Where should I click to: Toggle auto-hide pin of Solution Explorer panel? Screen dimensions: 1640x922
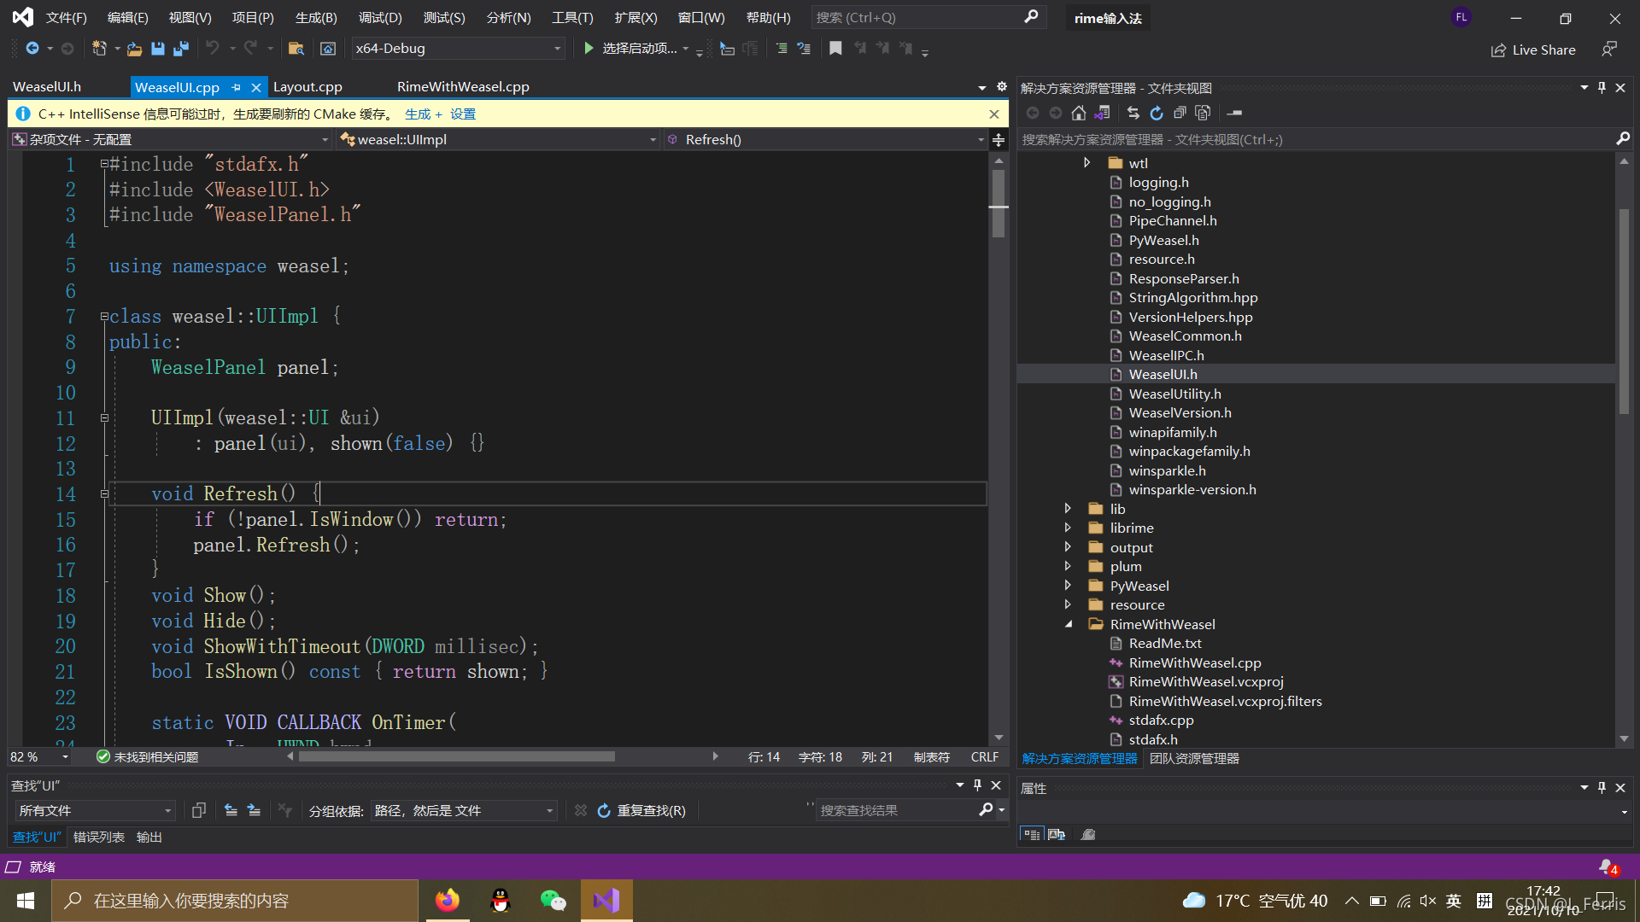[1602, 88]
